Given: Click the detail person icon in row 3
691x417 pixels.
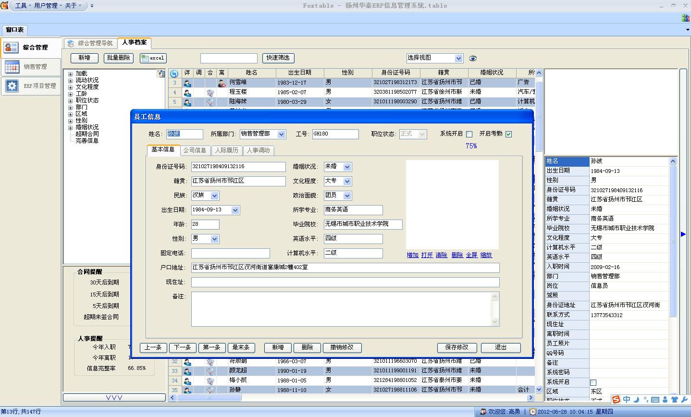Looking at the screenshot, I should click(187, 83).
